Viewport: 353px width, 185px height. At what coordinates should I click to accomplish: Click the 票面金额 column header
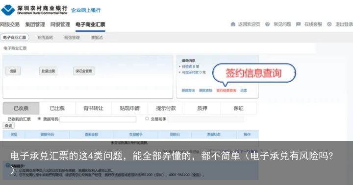click(x=91, y=135)
